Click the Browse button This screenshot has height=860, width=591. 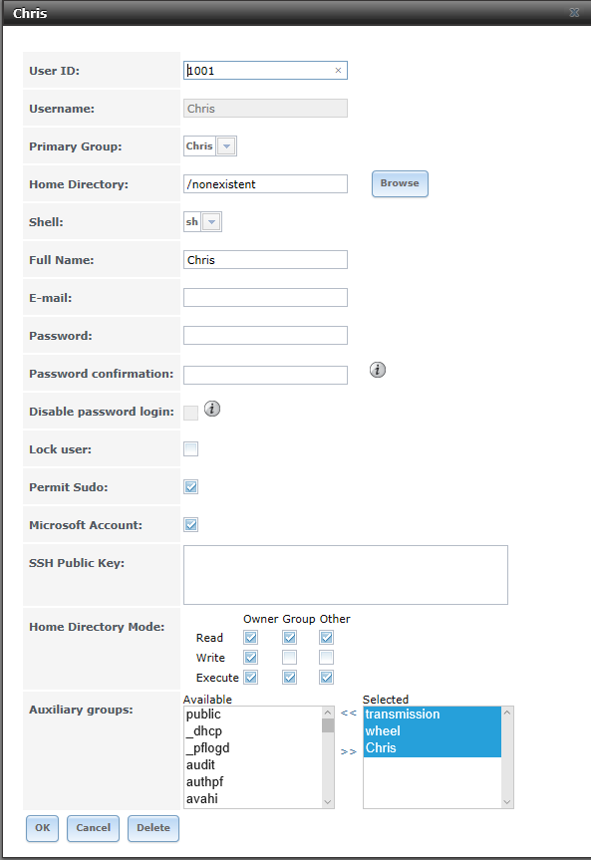click(x=400, y=183)
